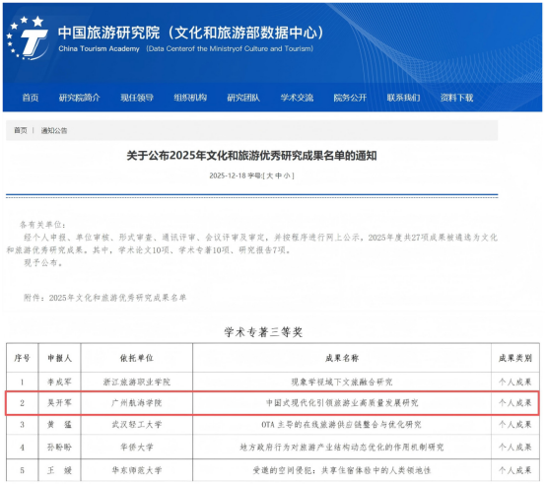Click the 个人成果 cell in 吴开军's row
Screen dimensions: 546x487
coord(515,403)
